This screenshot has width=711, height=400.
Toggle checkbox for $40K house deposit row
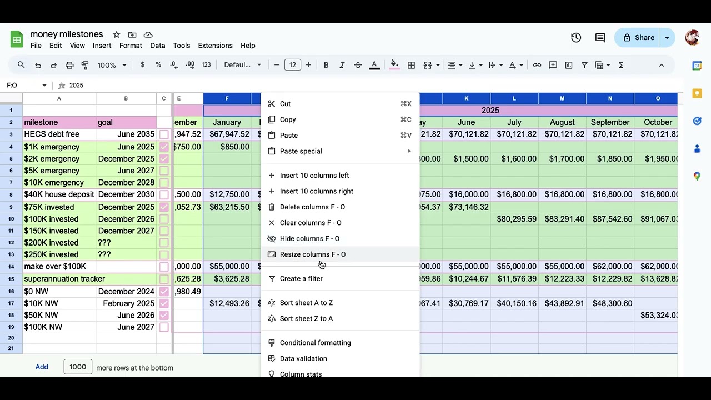(164, 194)
